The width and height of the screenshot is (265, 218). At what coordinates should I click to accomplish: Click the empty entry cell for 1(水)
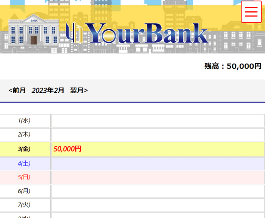(x=158, y=121)
